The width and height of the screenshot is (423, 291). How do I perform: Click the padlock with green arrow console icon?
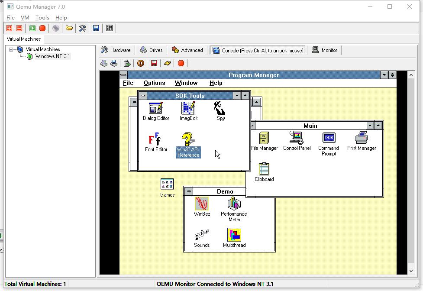tap(127, 63)
